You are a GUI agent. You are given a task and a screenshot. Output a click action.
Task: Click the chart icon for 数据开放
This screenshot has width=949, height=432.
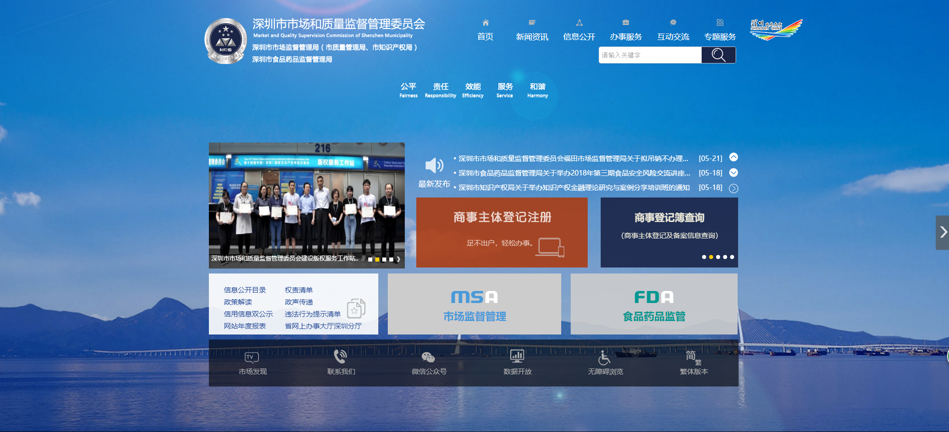click(517, 356)
